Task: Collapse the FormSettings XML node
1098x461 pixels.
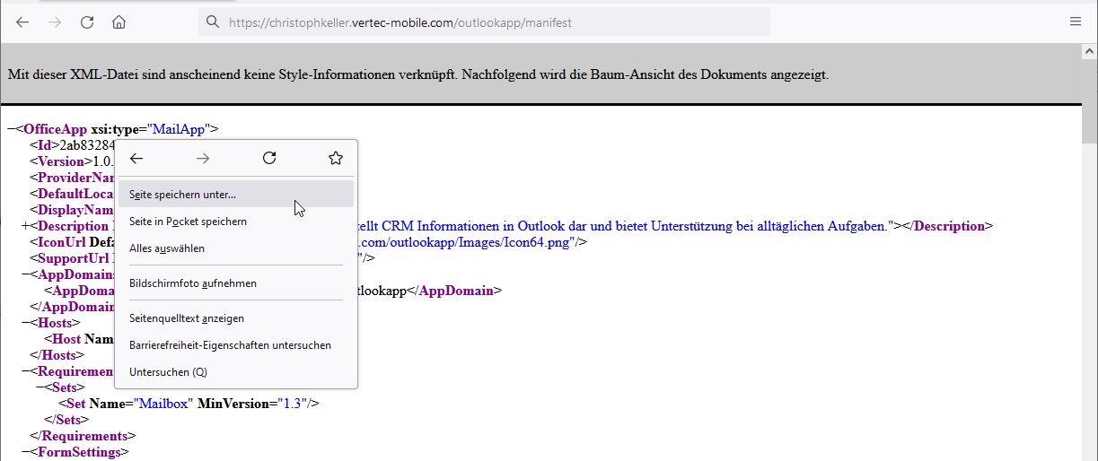Action: [25, 452]
